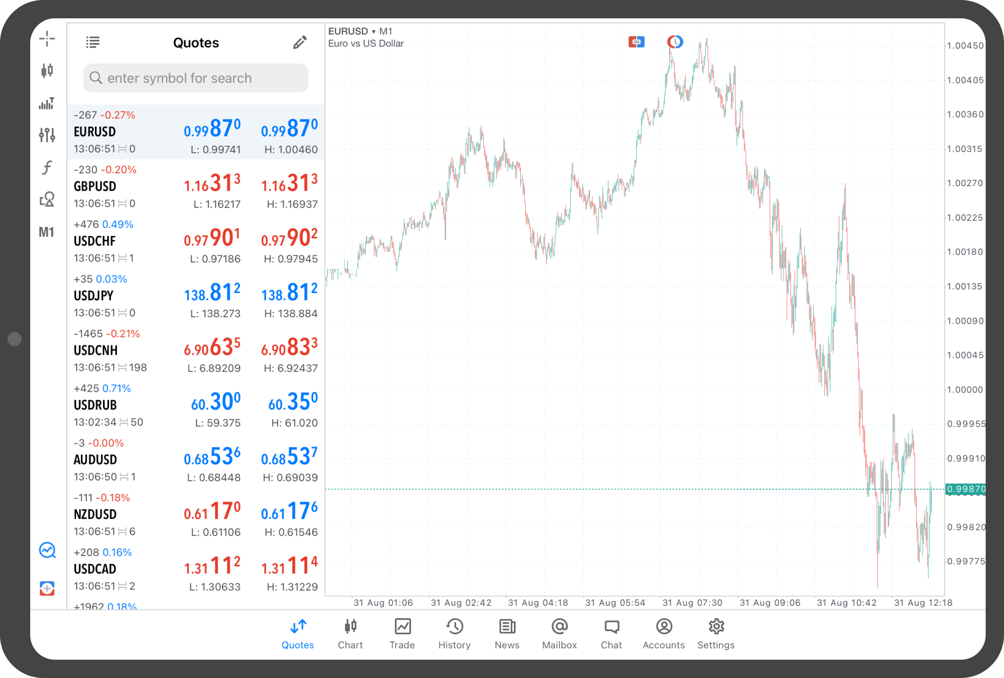Open the Settings tab
This screenshot has height=678, width=1004.
(716, 633)
